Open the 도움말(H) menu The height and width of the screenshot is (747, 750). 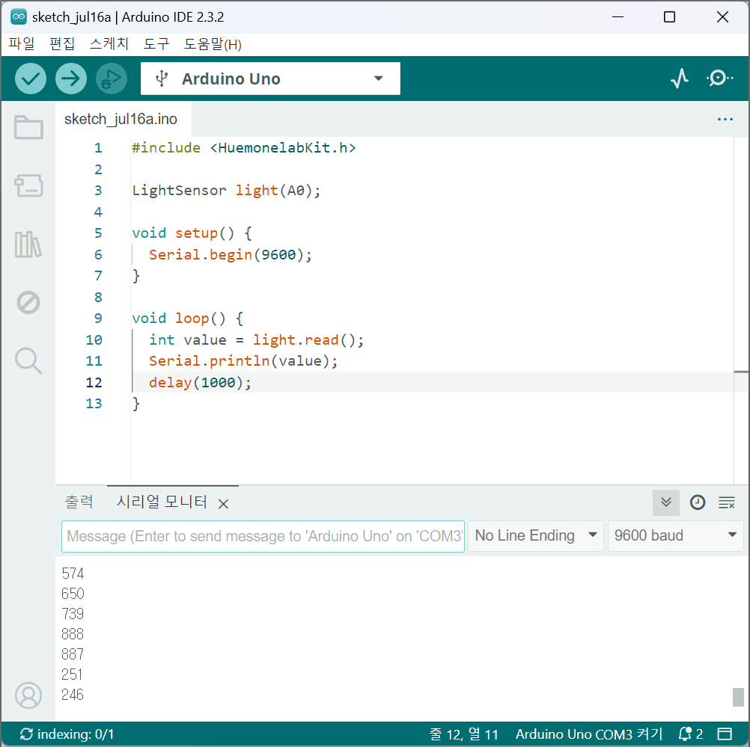213,44
